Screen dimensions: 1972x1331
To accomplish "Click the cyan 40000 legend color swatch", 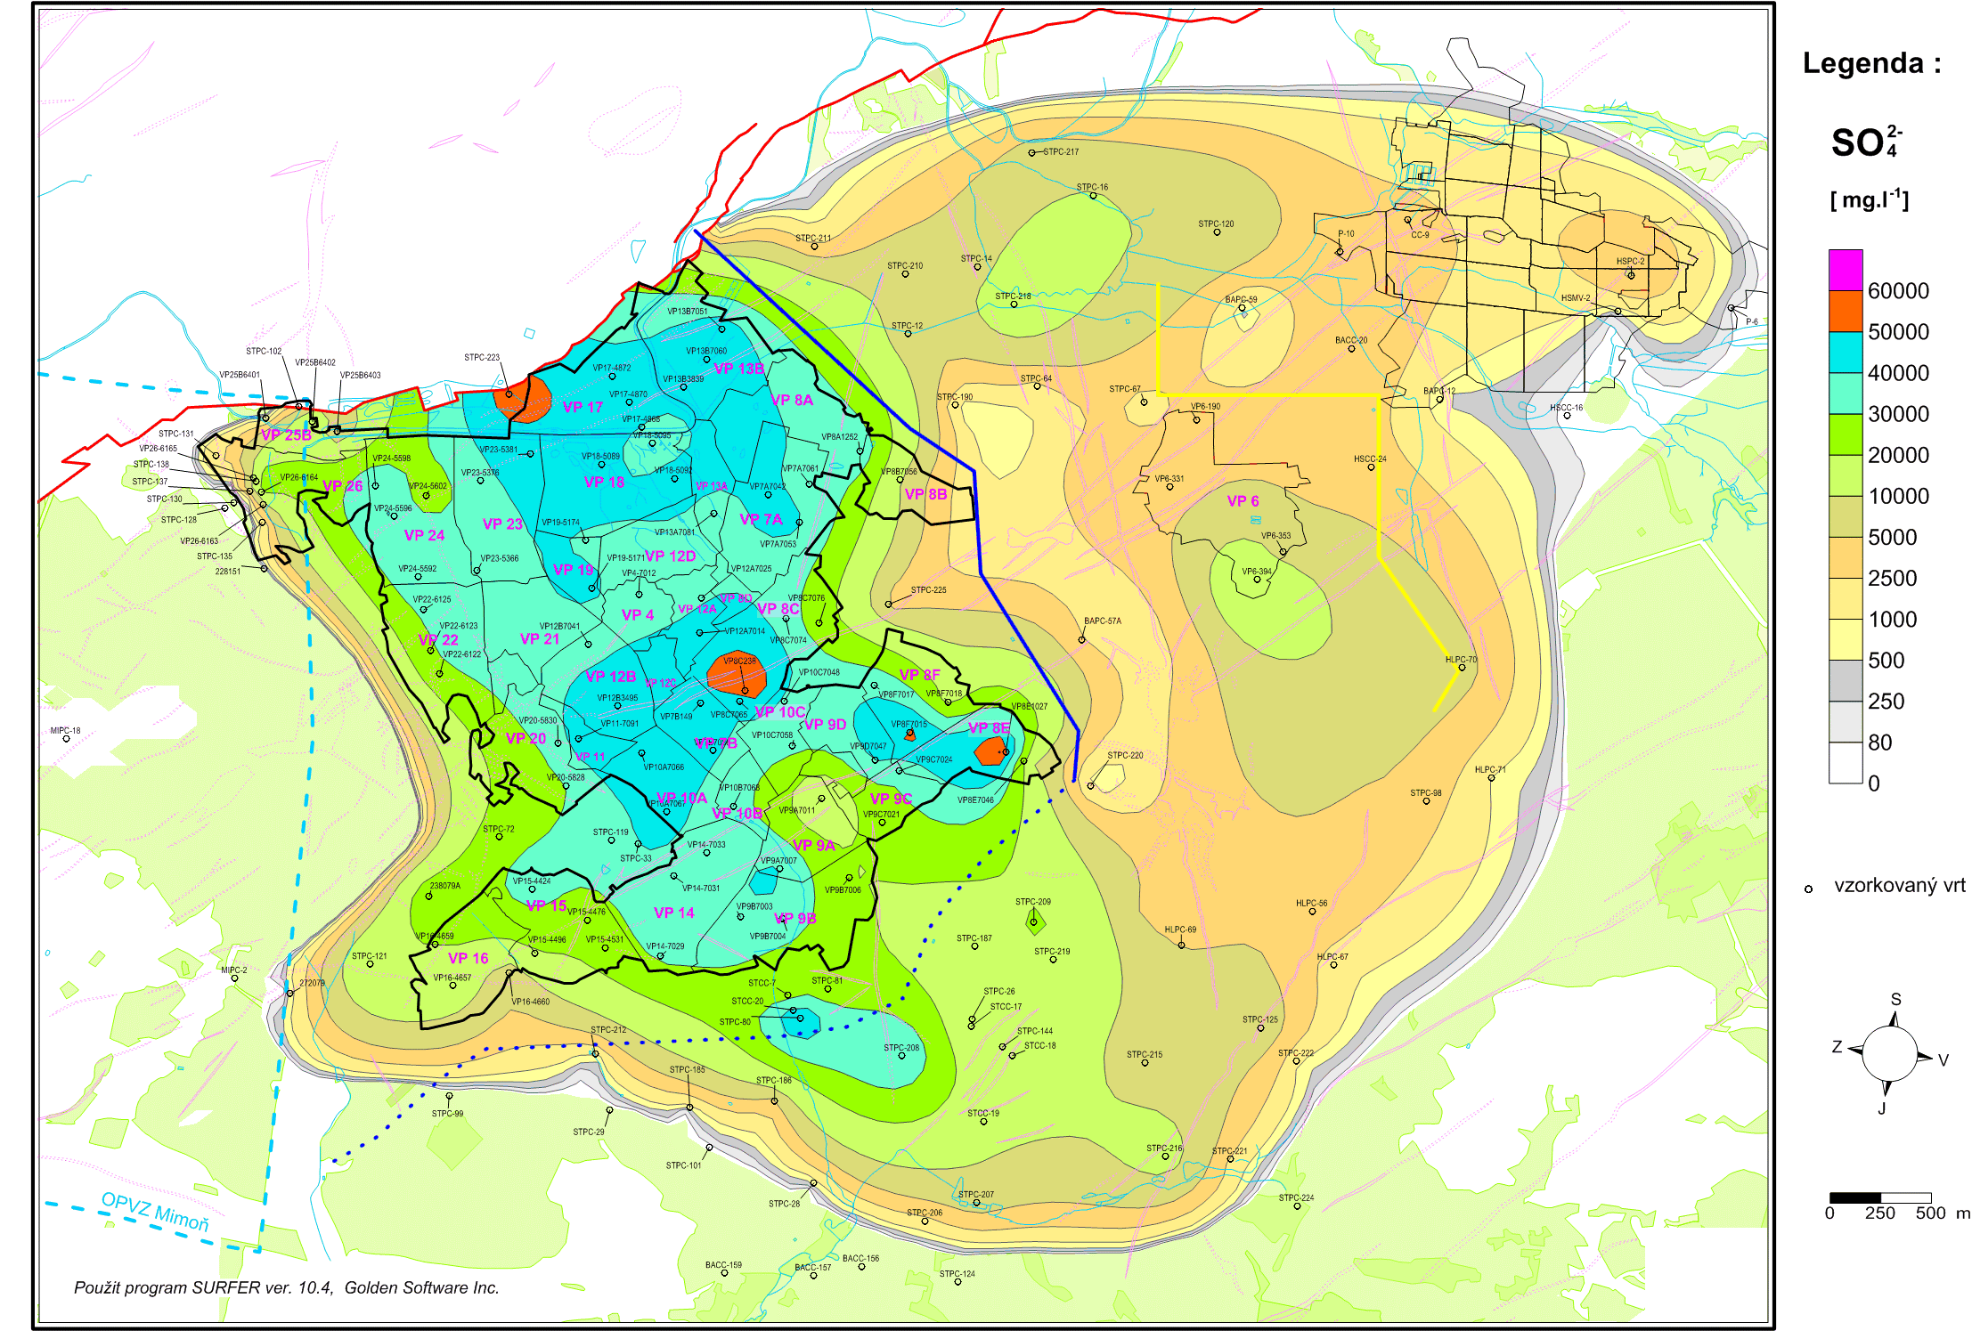I will pyautogui.click(x=1846, y=352).
